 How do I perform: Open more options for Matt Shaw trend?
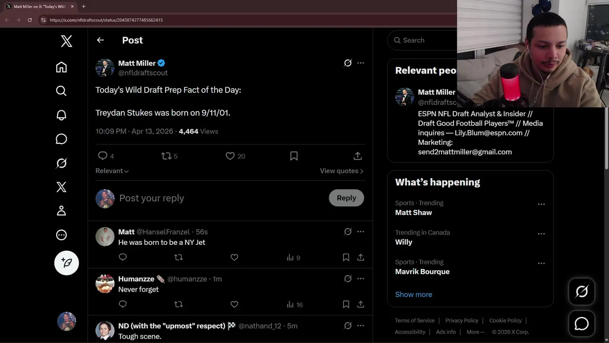tap(541, 204)
